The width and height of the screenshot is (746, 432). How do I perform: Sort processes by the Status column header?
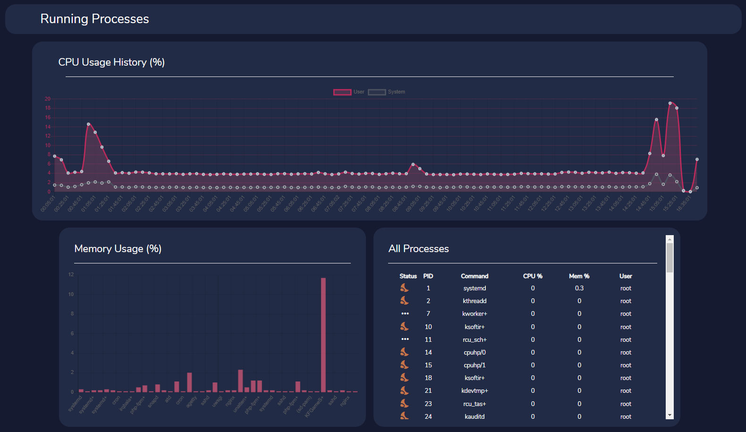tap(408, 276)
